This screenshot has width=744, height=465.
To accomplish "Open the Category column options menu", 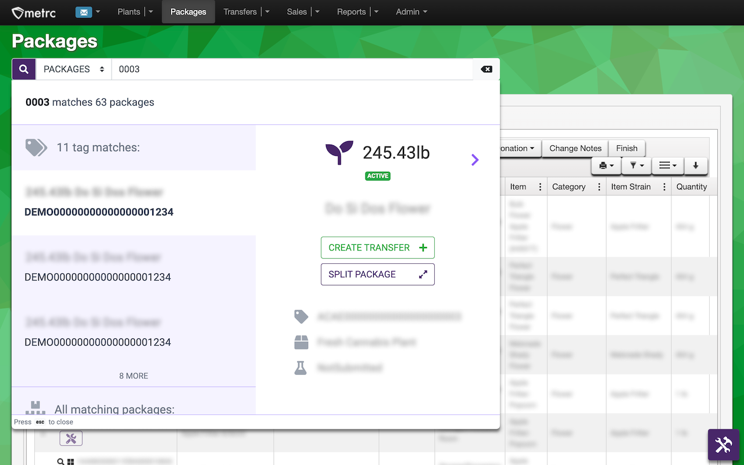I will pos(599,187).
